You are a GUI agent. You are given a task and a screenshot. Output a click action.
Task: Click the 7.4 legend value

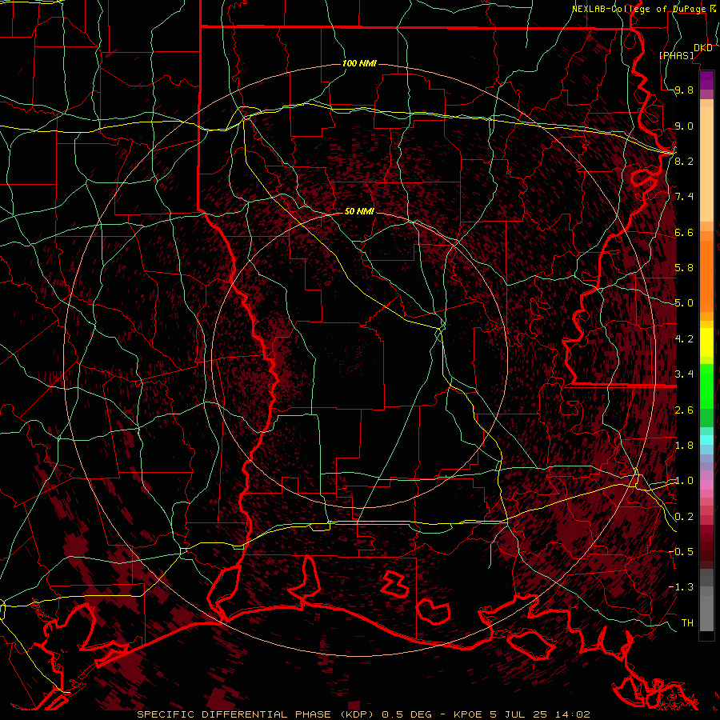[684, 197]
